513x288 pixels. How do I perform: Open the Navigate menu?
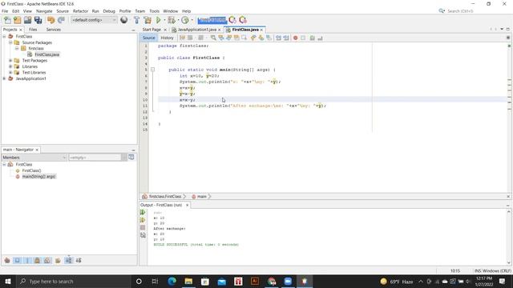pos(44,11)
